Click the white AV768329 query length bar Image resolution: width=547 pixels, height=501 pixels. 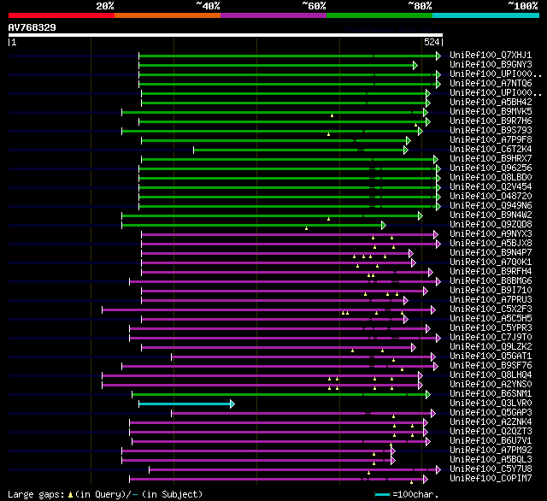tap(226, 35)
